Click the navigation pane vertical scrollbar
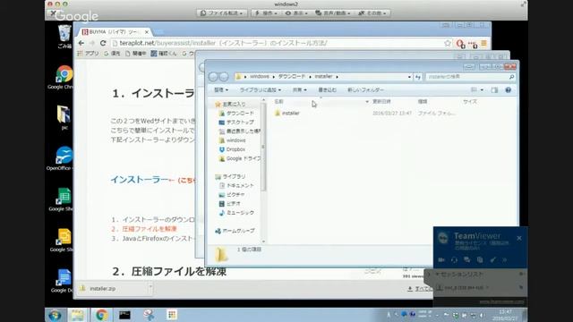This screenshot has width=573, height=322. [263, 147]
